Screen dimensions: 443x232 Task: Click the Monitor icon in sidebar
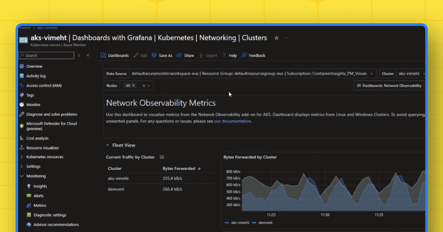point(22,105)
